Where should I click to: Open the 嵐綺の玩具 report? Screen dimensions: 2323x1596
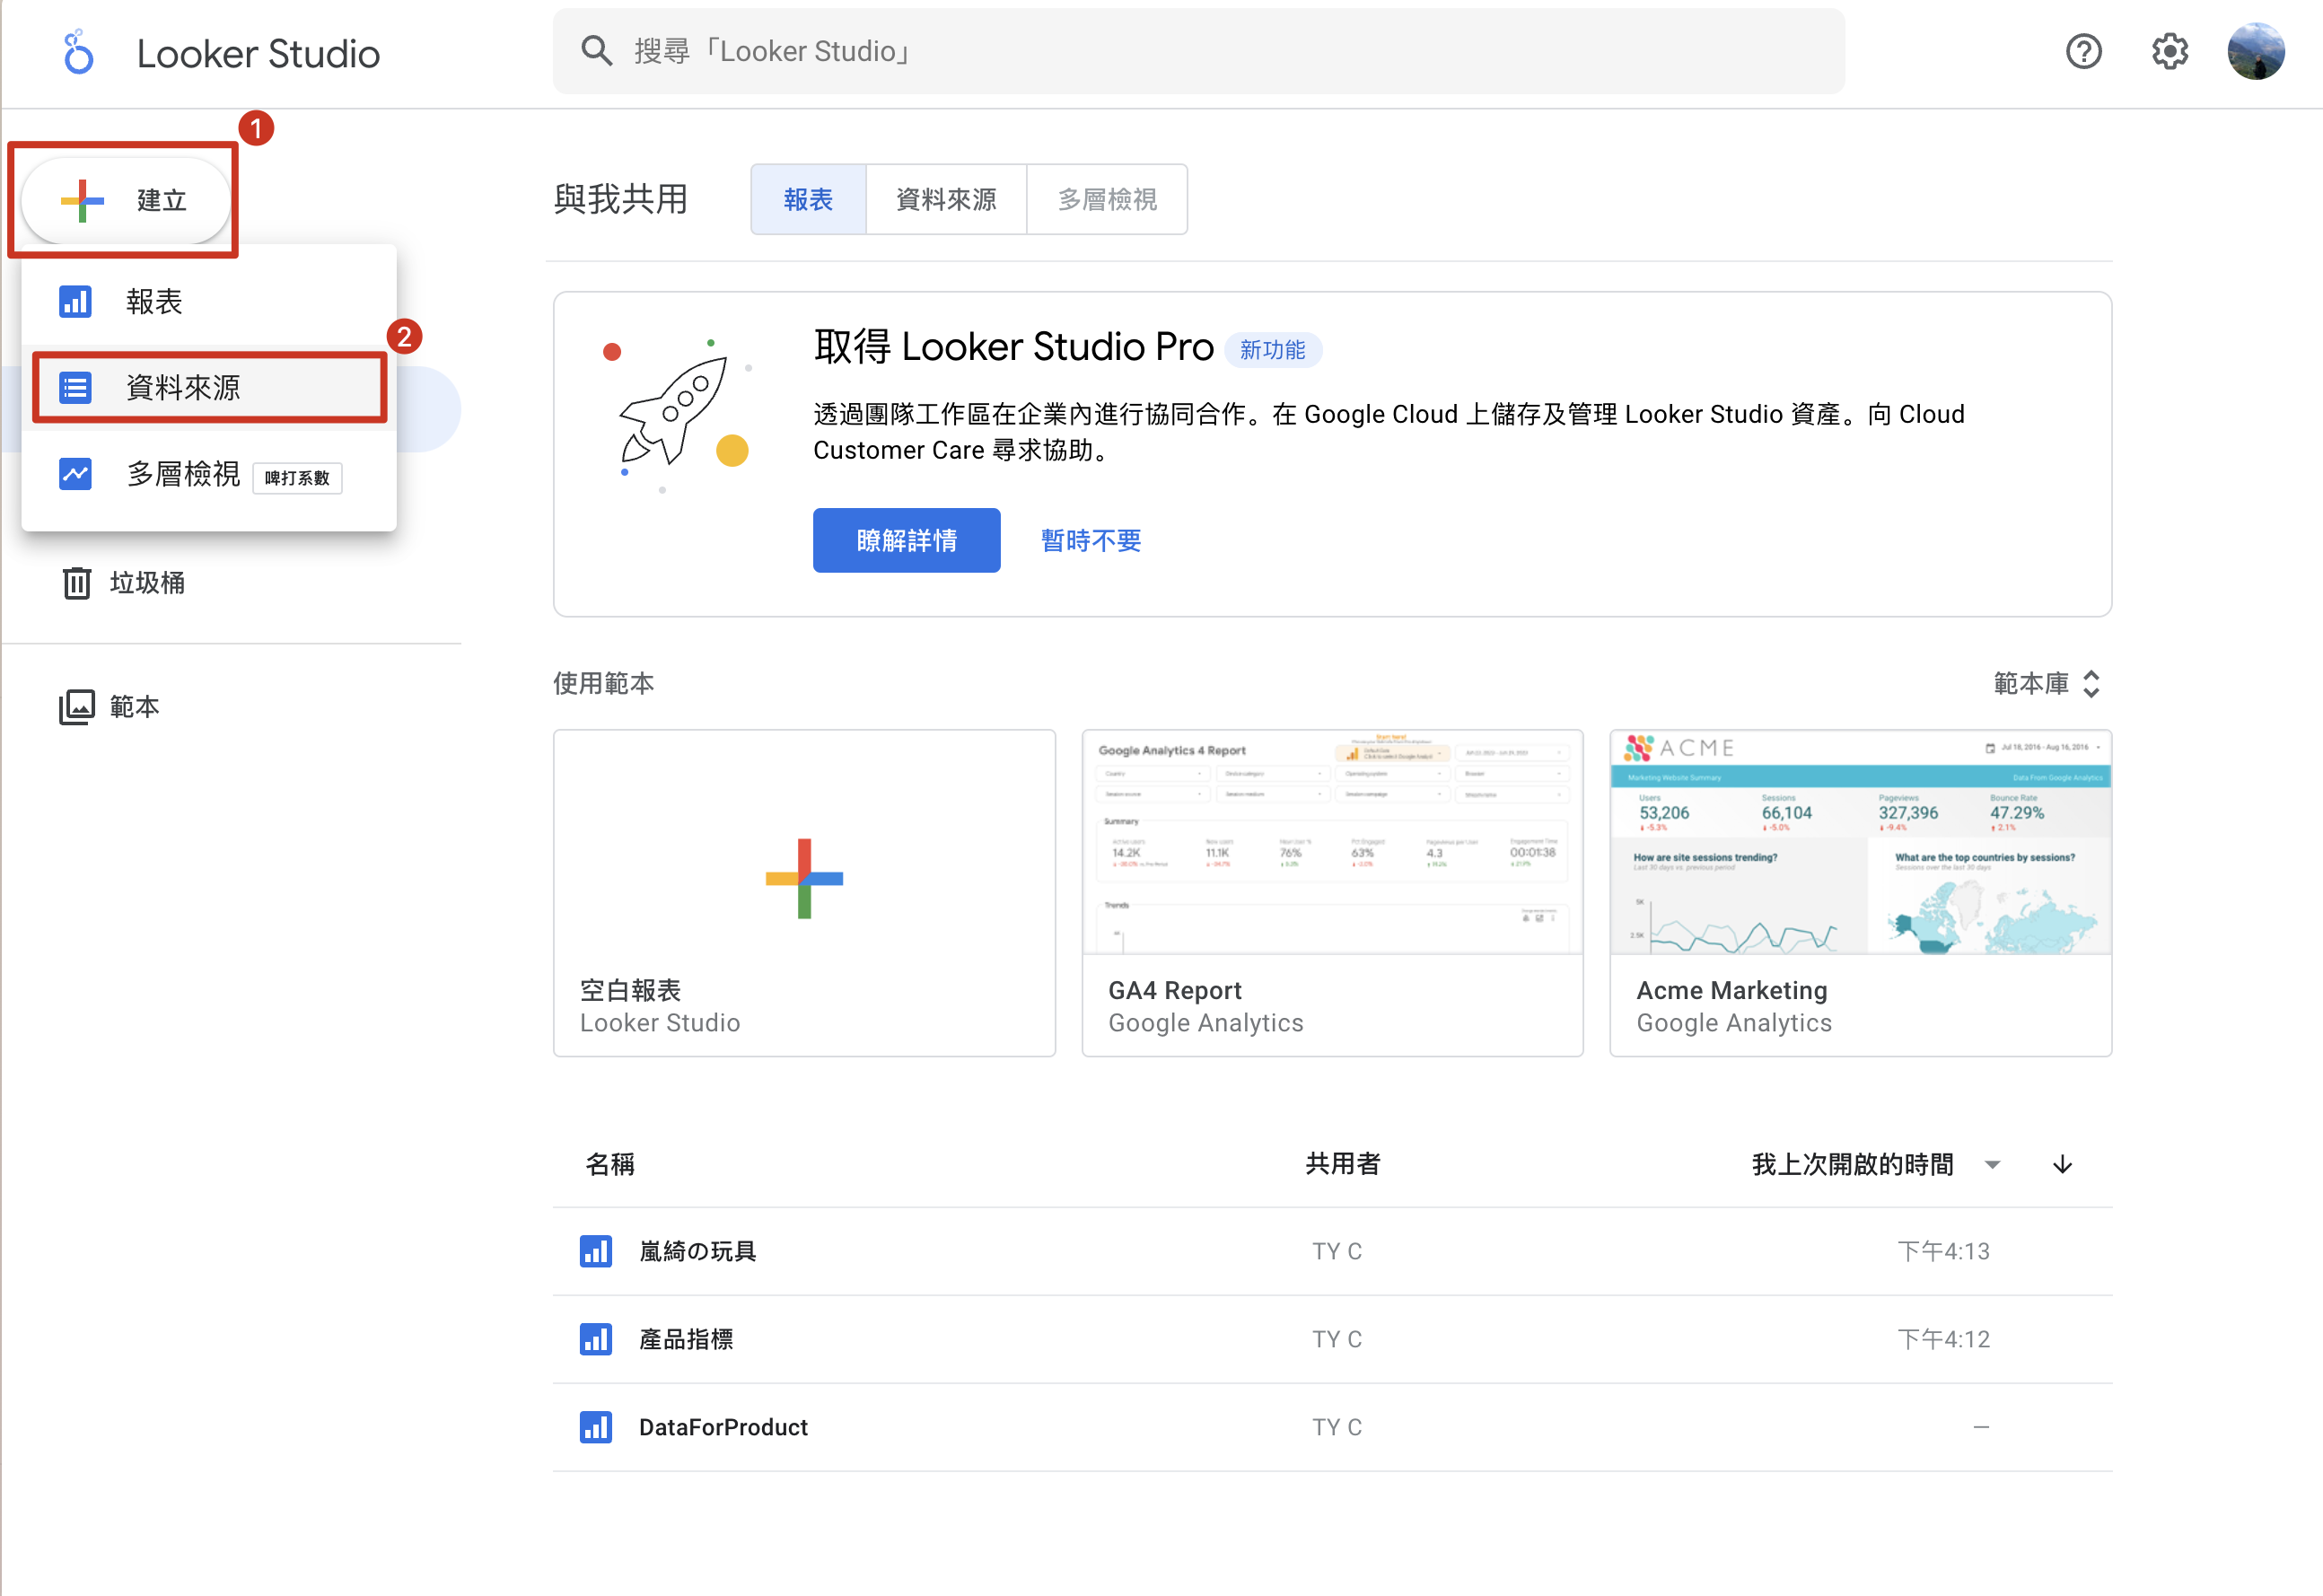1332,1251
